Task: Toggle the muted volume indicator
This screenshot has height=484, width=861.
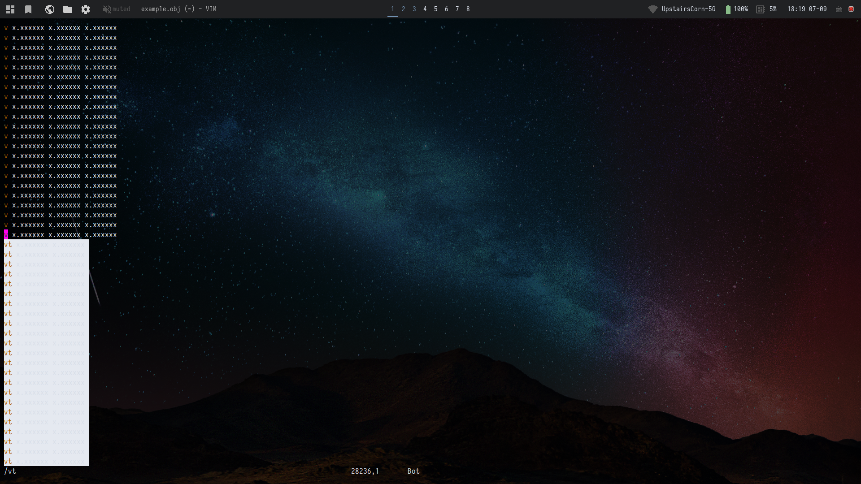Action: point(116,9)
